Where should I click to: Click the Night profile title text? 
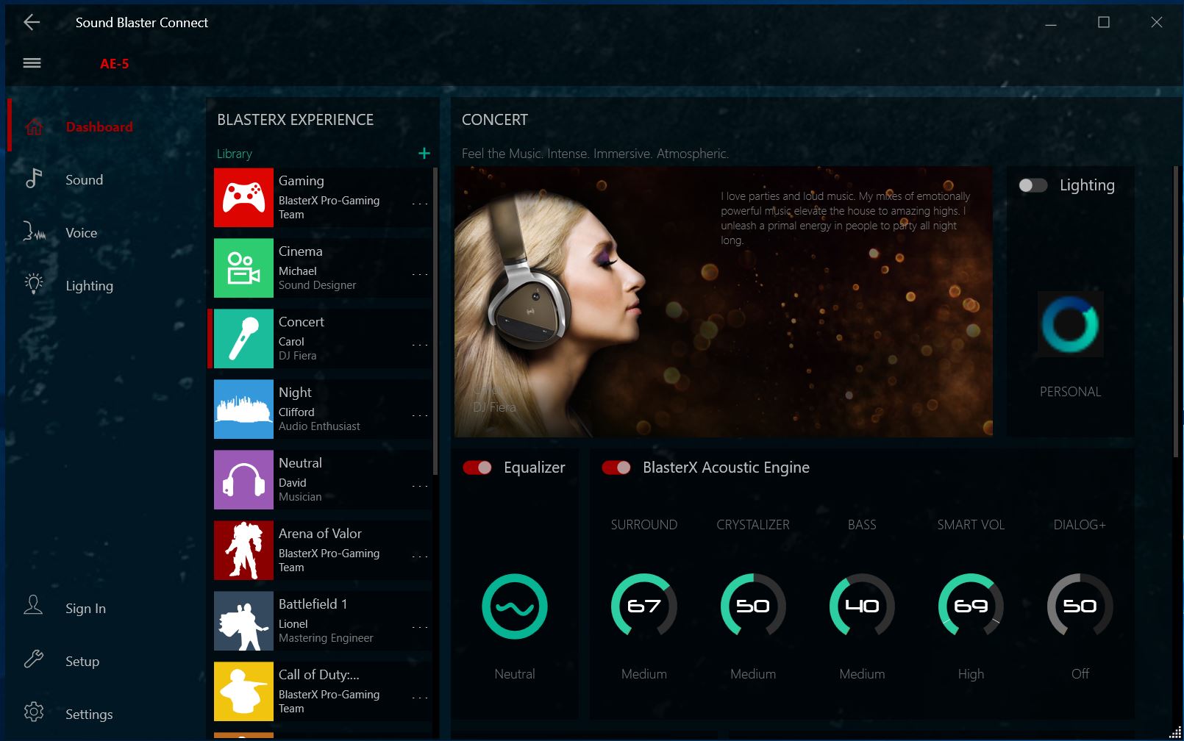(295, 393)
